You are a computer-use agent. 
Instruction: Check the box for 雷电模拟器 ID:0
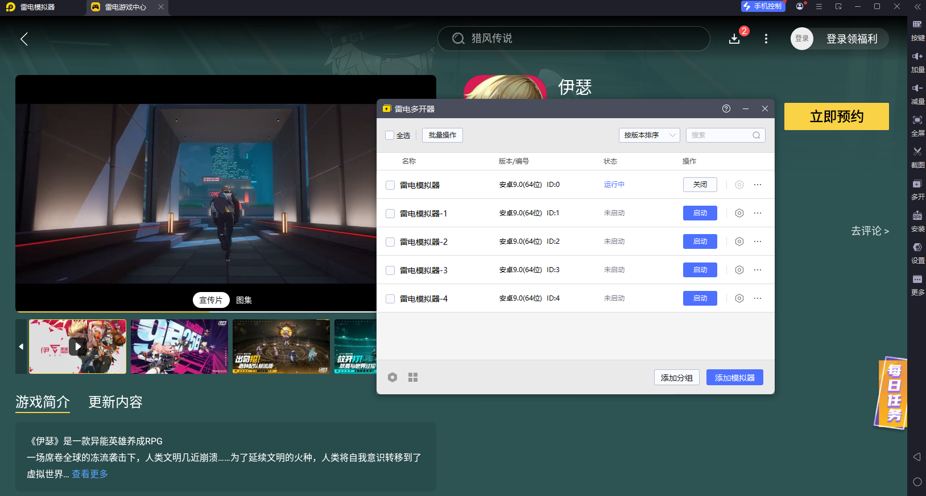point(390,185)
